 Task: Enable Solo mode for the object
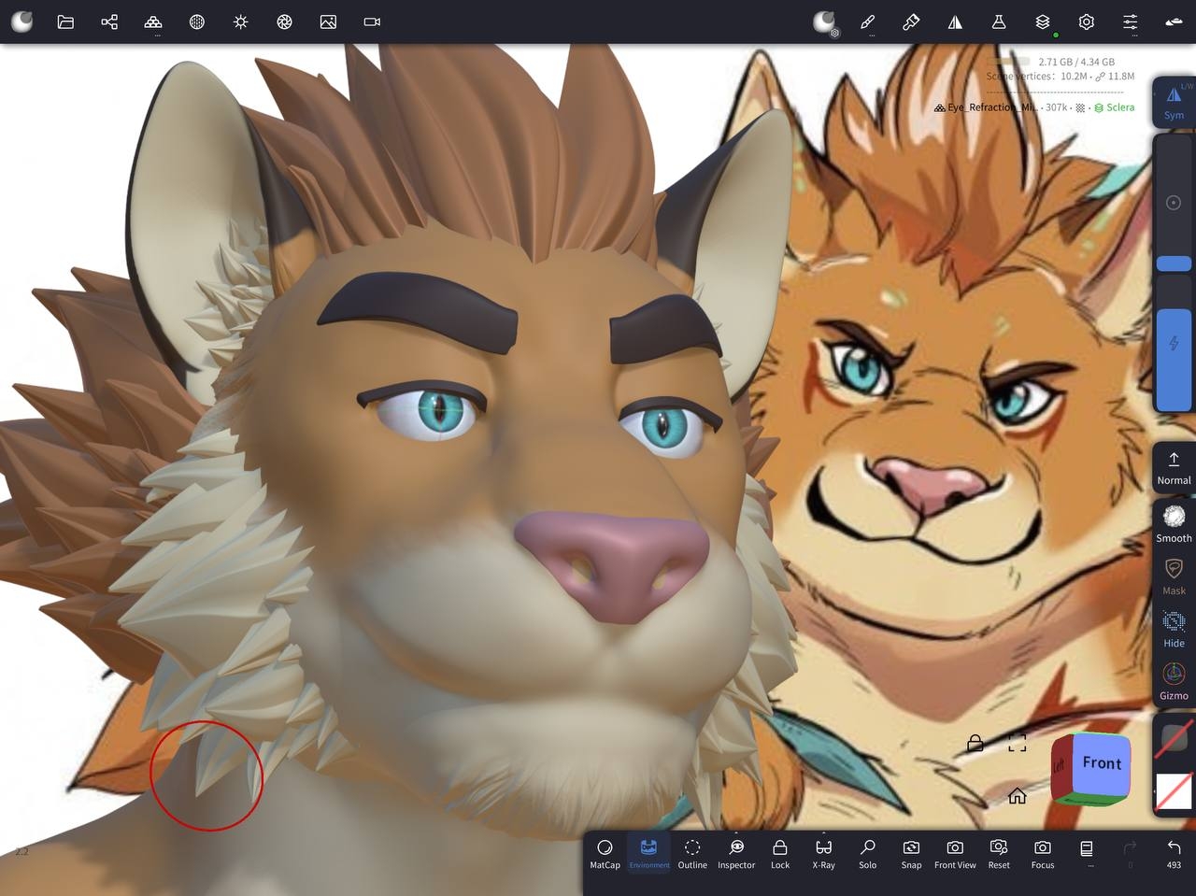[867, 852]
